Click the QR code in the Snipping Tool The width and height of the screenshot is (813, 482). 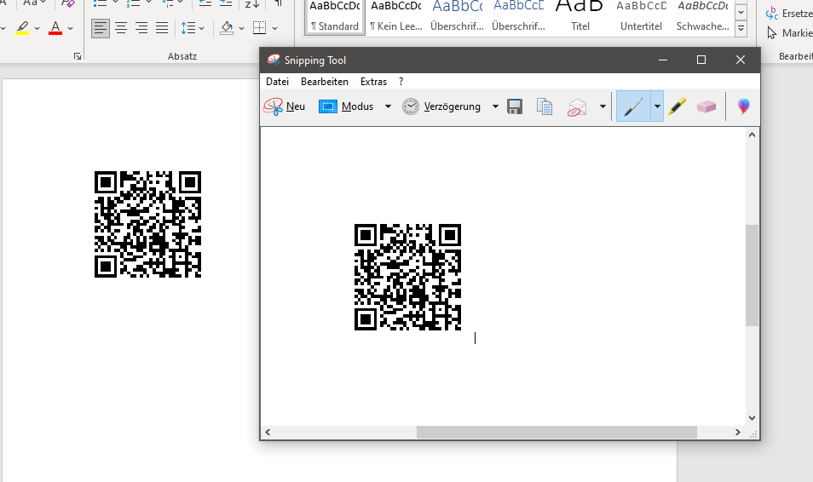point(407,278)
